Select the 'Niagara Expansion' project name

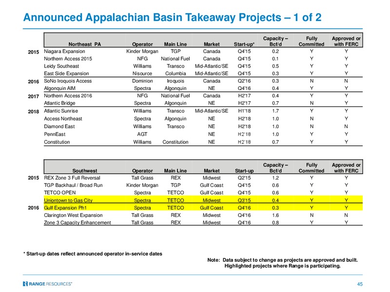[64, 52]
